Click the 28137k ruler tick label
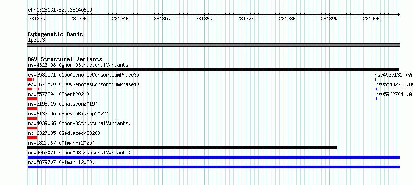This screenshot has width=413, height=185. click(x=246, y=19)
